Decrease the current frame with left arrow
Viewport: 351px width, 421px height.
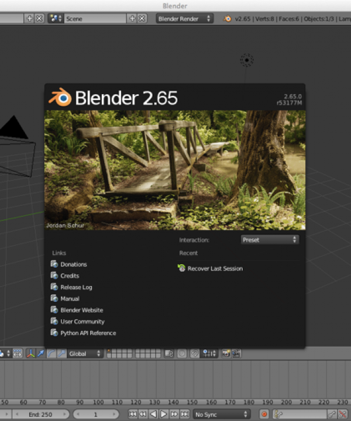point(78,415)
